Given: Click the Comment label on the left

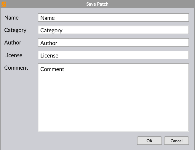Looking at the screenshot, I should (x=16, y=68).
